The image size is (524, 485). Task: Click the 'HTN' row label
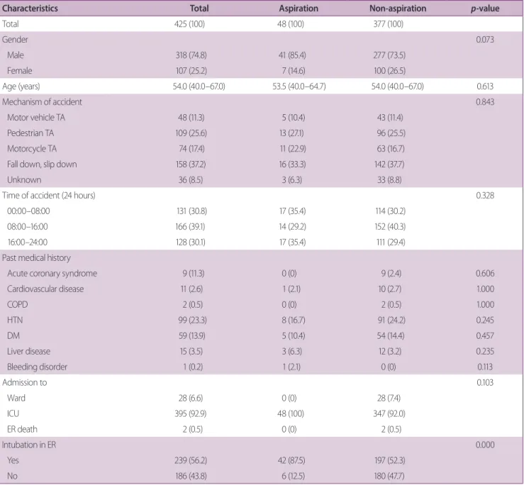click(x=15, y=320)
